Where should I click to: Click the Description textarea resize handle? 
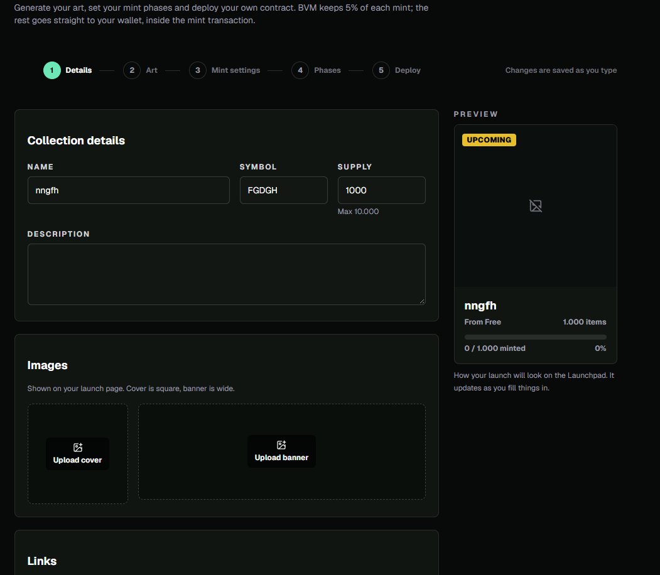tap(422, 301)
